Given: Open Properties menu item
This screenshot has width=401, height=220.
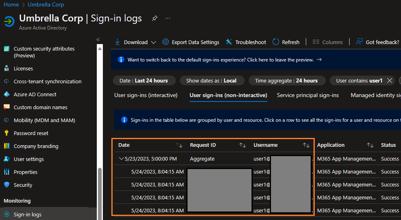Looking at the screenshot, I should [x=26, y=172].
